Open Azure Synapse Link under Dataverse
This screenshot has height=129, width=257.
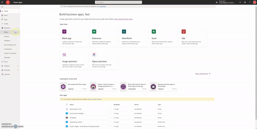point(10,45)
